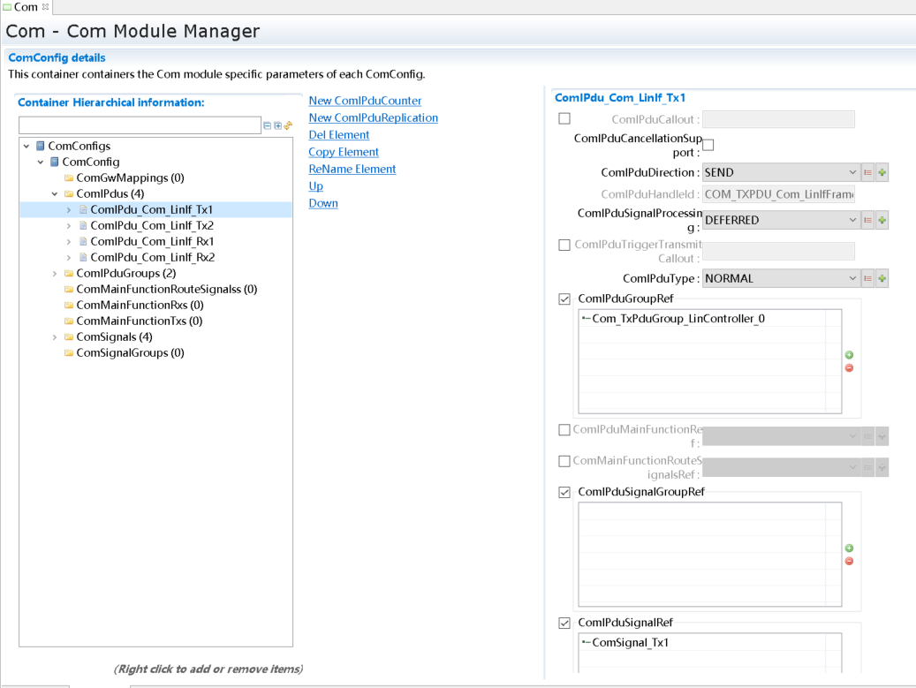The width and height of the screenshot is (916, 688).
Task: Select ComIPdu_Com_LinIf_Rx1 in the tree
Action: pyautogui.click(x=151, y=242)
